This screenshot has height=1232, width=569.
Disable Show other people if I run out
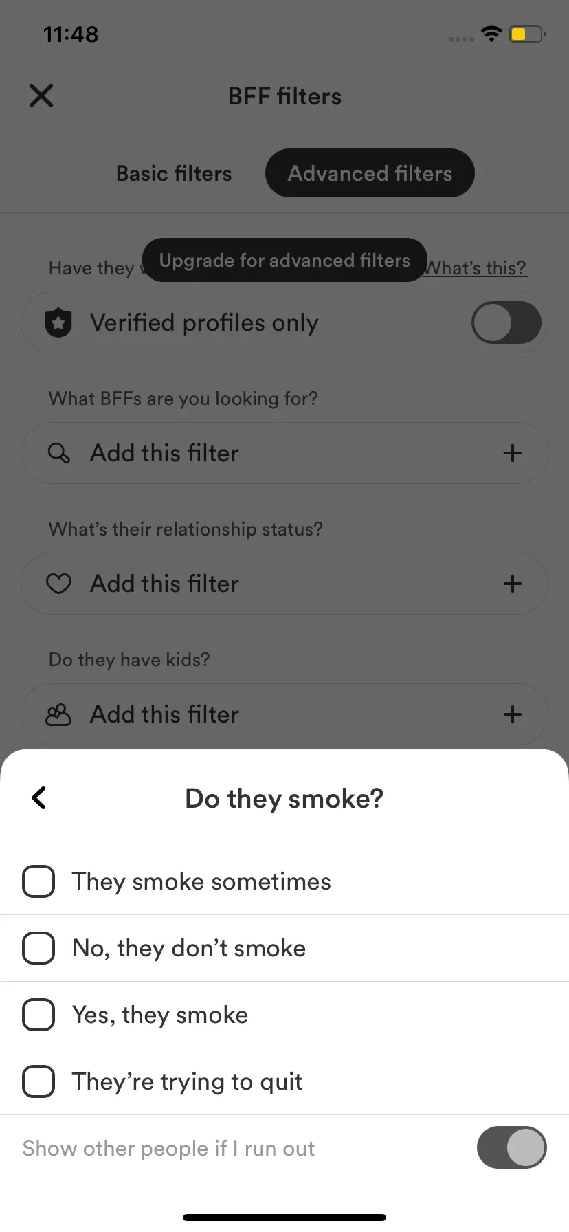(512, 1147)
